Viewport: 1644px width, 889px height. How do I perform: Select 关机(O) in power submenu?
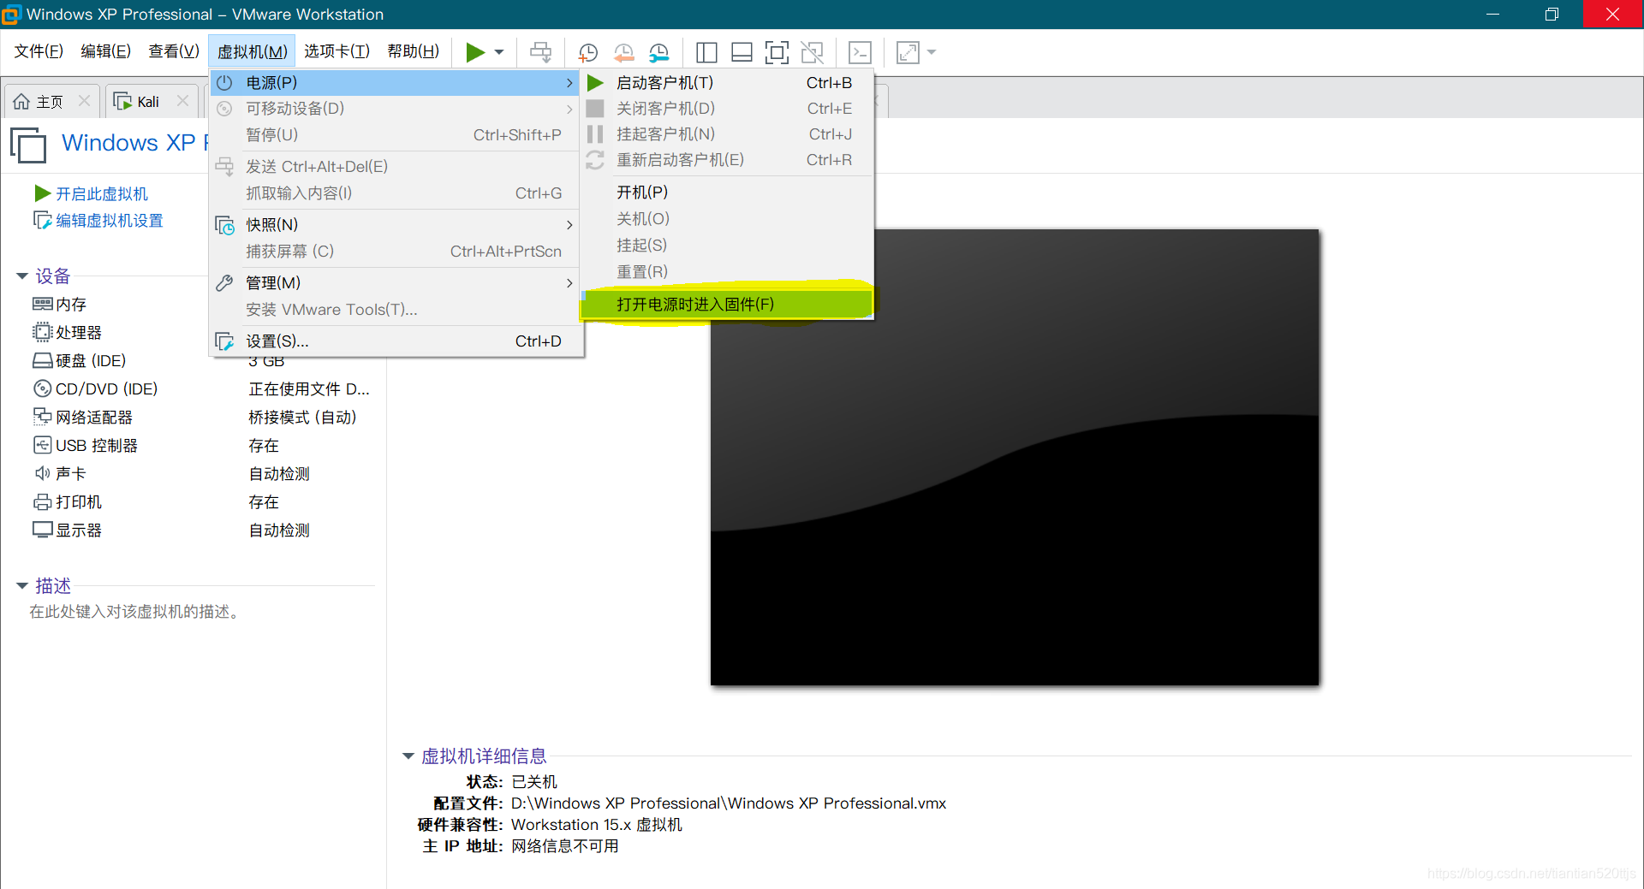(x=727, y=219)
